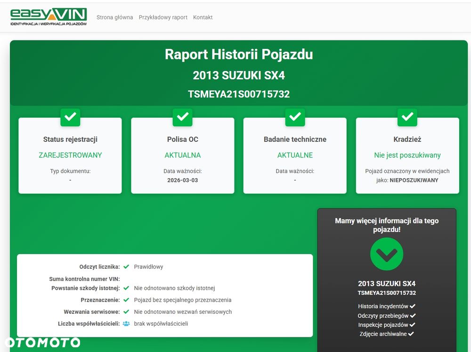
Task: Expand more info with green chevron circle
Action: pos(387,254)
